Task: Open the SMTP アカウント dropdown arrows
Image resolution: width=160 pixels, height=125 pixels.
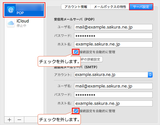Action: click(x=150, y=75)
